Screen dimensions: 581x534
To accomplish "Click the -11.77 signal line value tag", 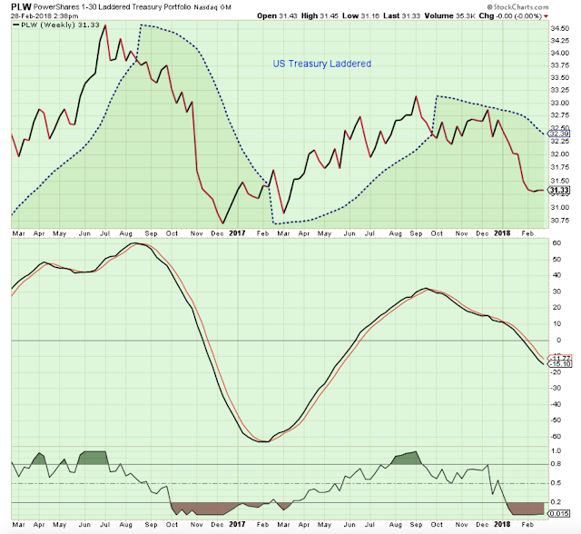I will pyautogui.click(x=559, y=358).
